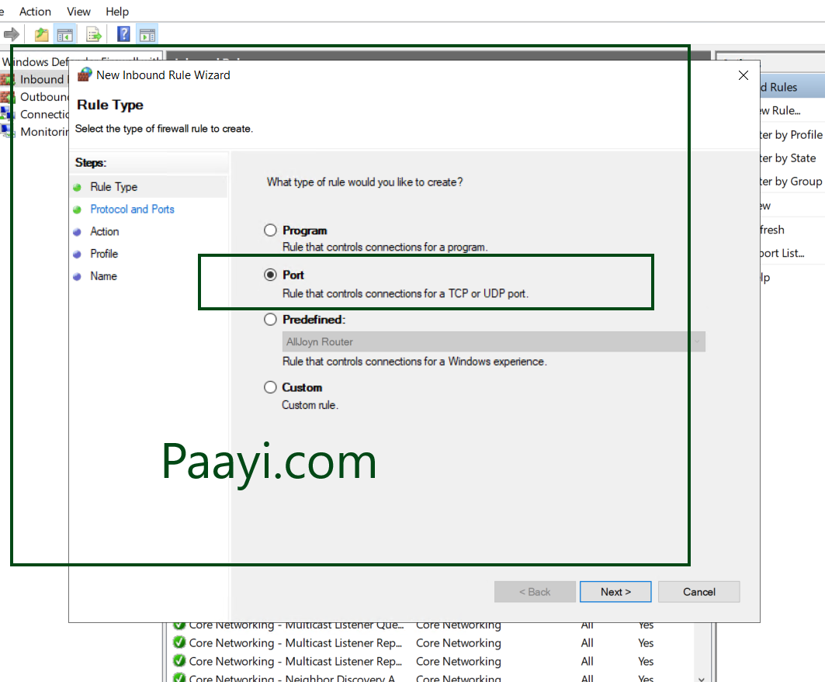
Task: Click the export list toolbar icon
Action: (94, 35)
